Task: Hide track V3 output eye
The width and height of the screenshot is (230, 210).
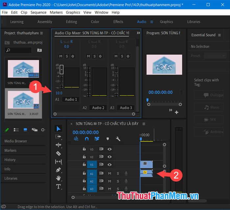Action: coord(109,149)
